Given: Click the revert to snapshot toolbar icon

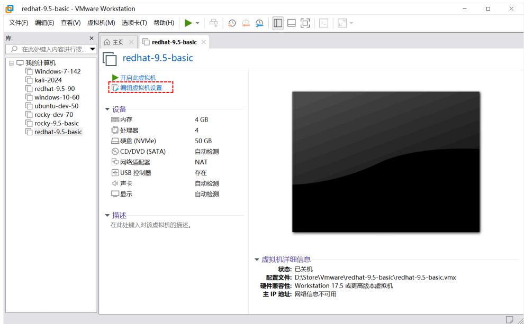Looking at the screenshot, I should [246, 23].
